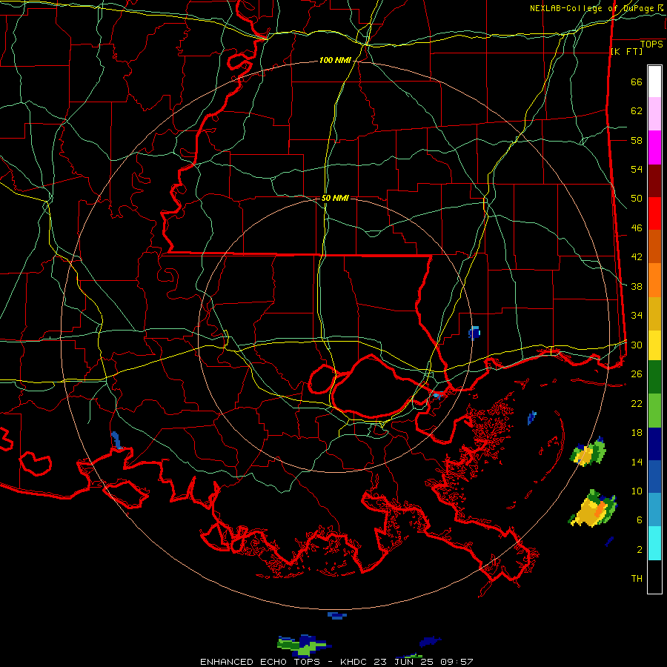Click the 'TH' threshold label
The image size is (667, 667).
(x=637, y=579)
